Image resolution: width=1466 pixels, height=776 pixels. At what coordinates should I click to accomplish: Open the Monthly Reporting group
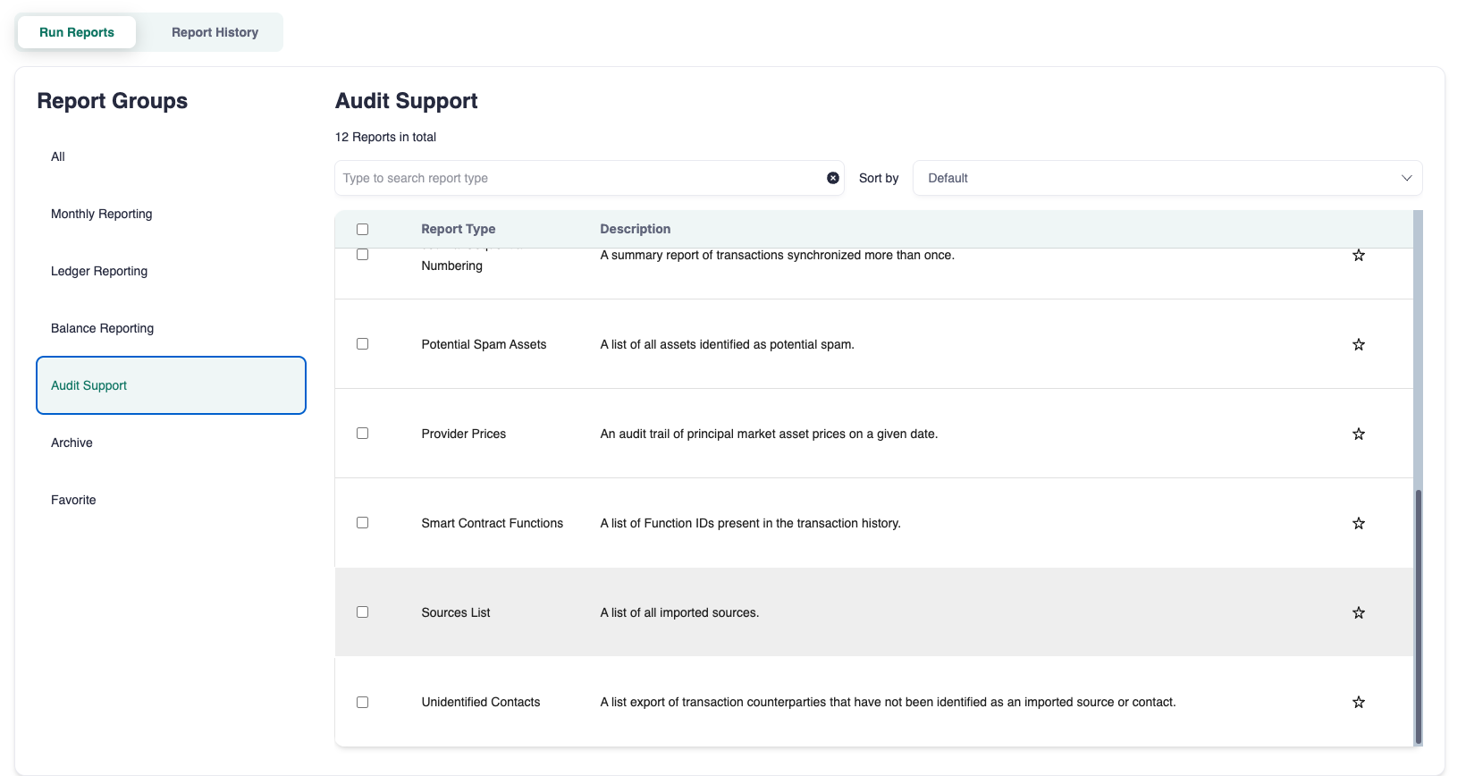coord(101,214)
